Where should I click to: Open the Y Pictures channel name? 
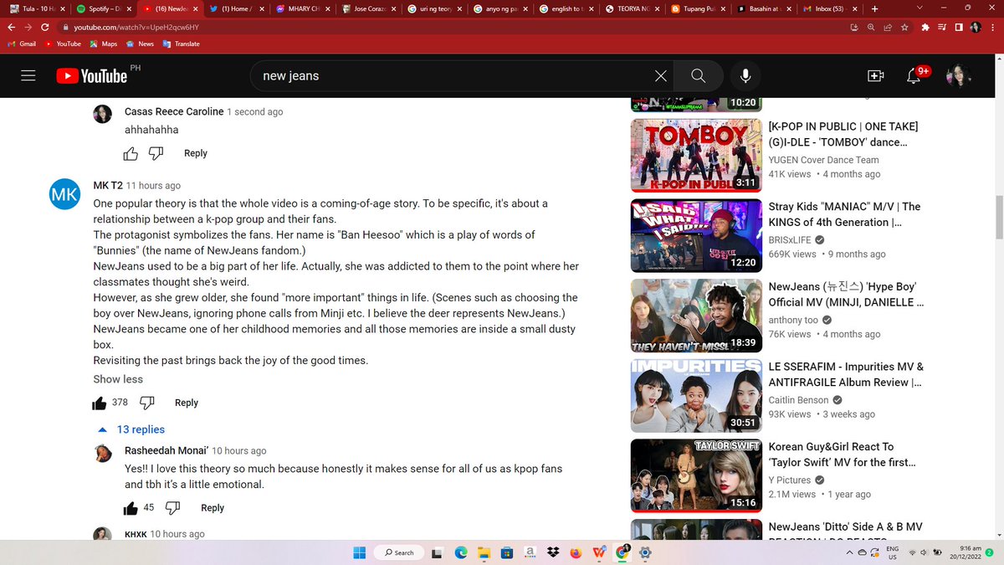[x=790, y=480]
